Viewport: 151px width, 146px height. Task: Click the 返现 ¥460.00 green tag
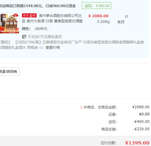click(x=96, y=6)
